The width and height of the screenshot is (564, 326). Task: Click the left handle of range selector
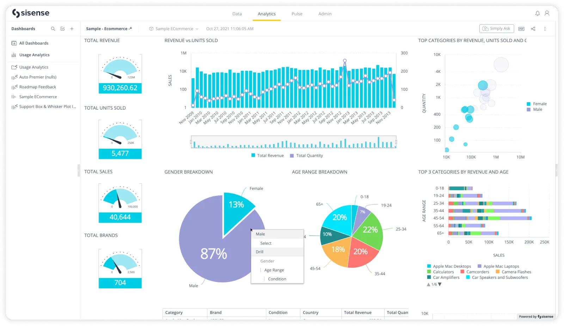[191, 142]
